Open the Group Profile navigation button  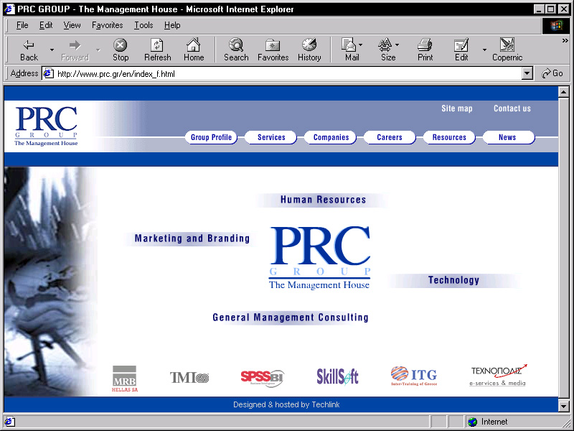pyautogui.click(x=211, y=137)
